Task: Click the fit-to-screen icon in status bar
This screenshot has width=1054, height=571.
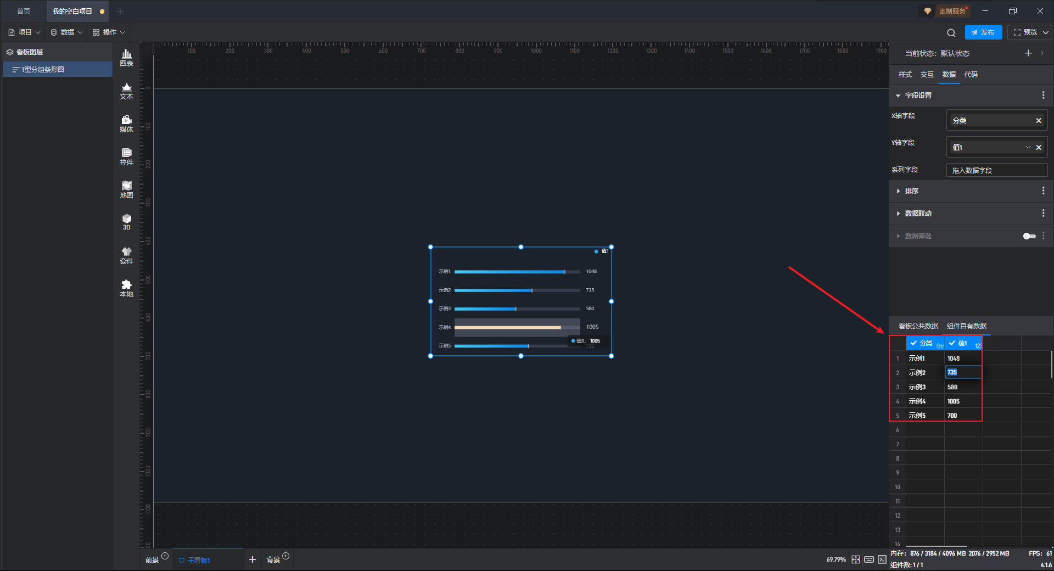Action: point(856,559)
